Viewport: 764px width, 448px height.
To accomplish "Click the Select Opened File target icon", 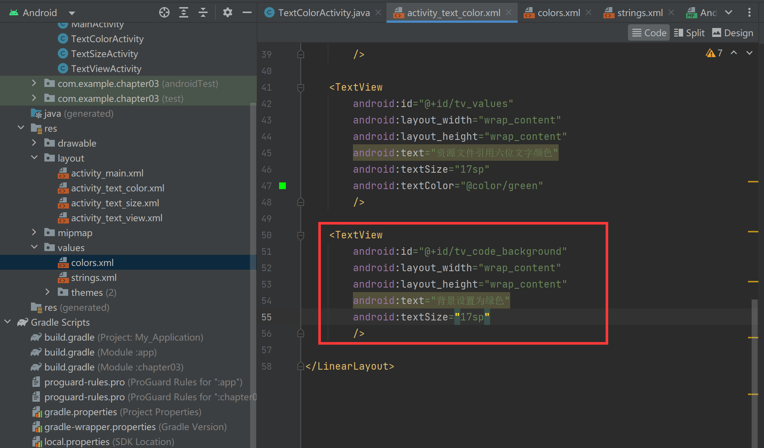I will click(164, 13).
